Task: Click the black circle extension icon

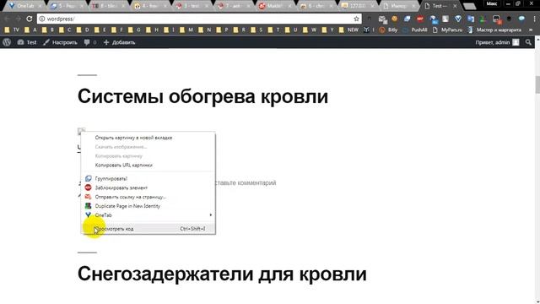Action: coord(509,19)
